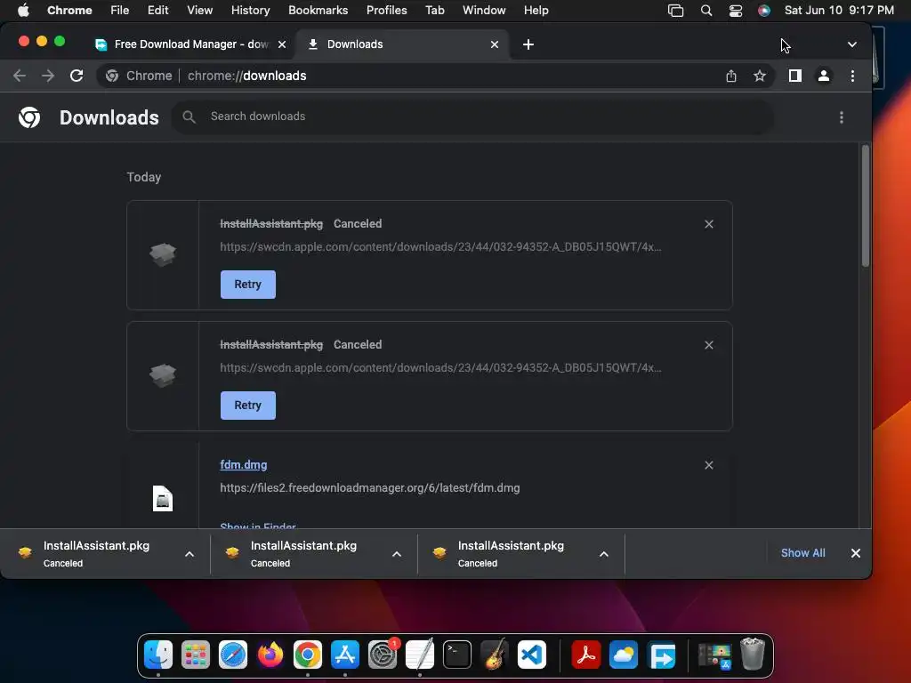Reload the downloads page

point(77,76)
